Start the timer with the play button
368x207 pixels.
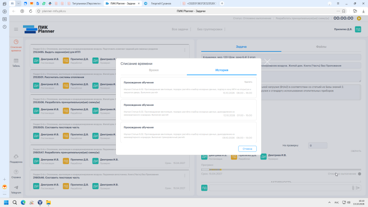pyautogui.click(x=359, y=18)
